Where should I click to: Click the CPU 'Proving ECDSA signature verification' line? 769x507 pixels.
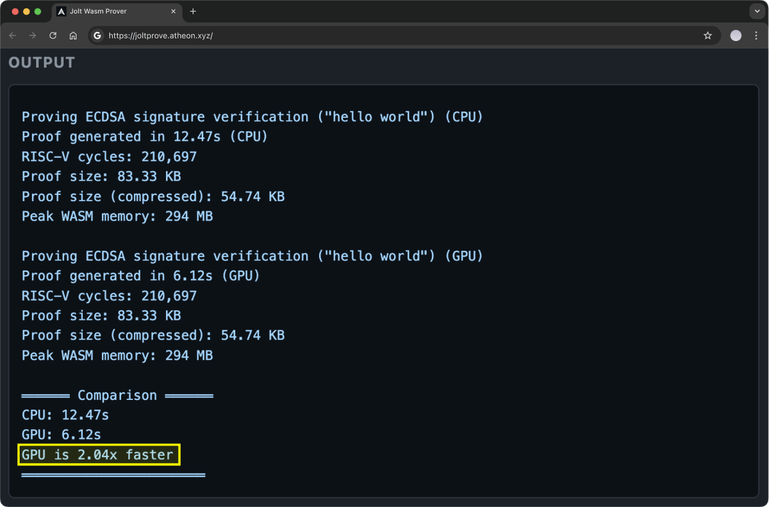click(252, 117)
